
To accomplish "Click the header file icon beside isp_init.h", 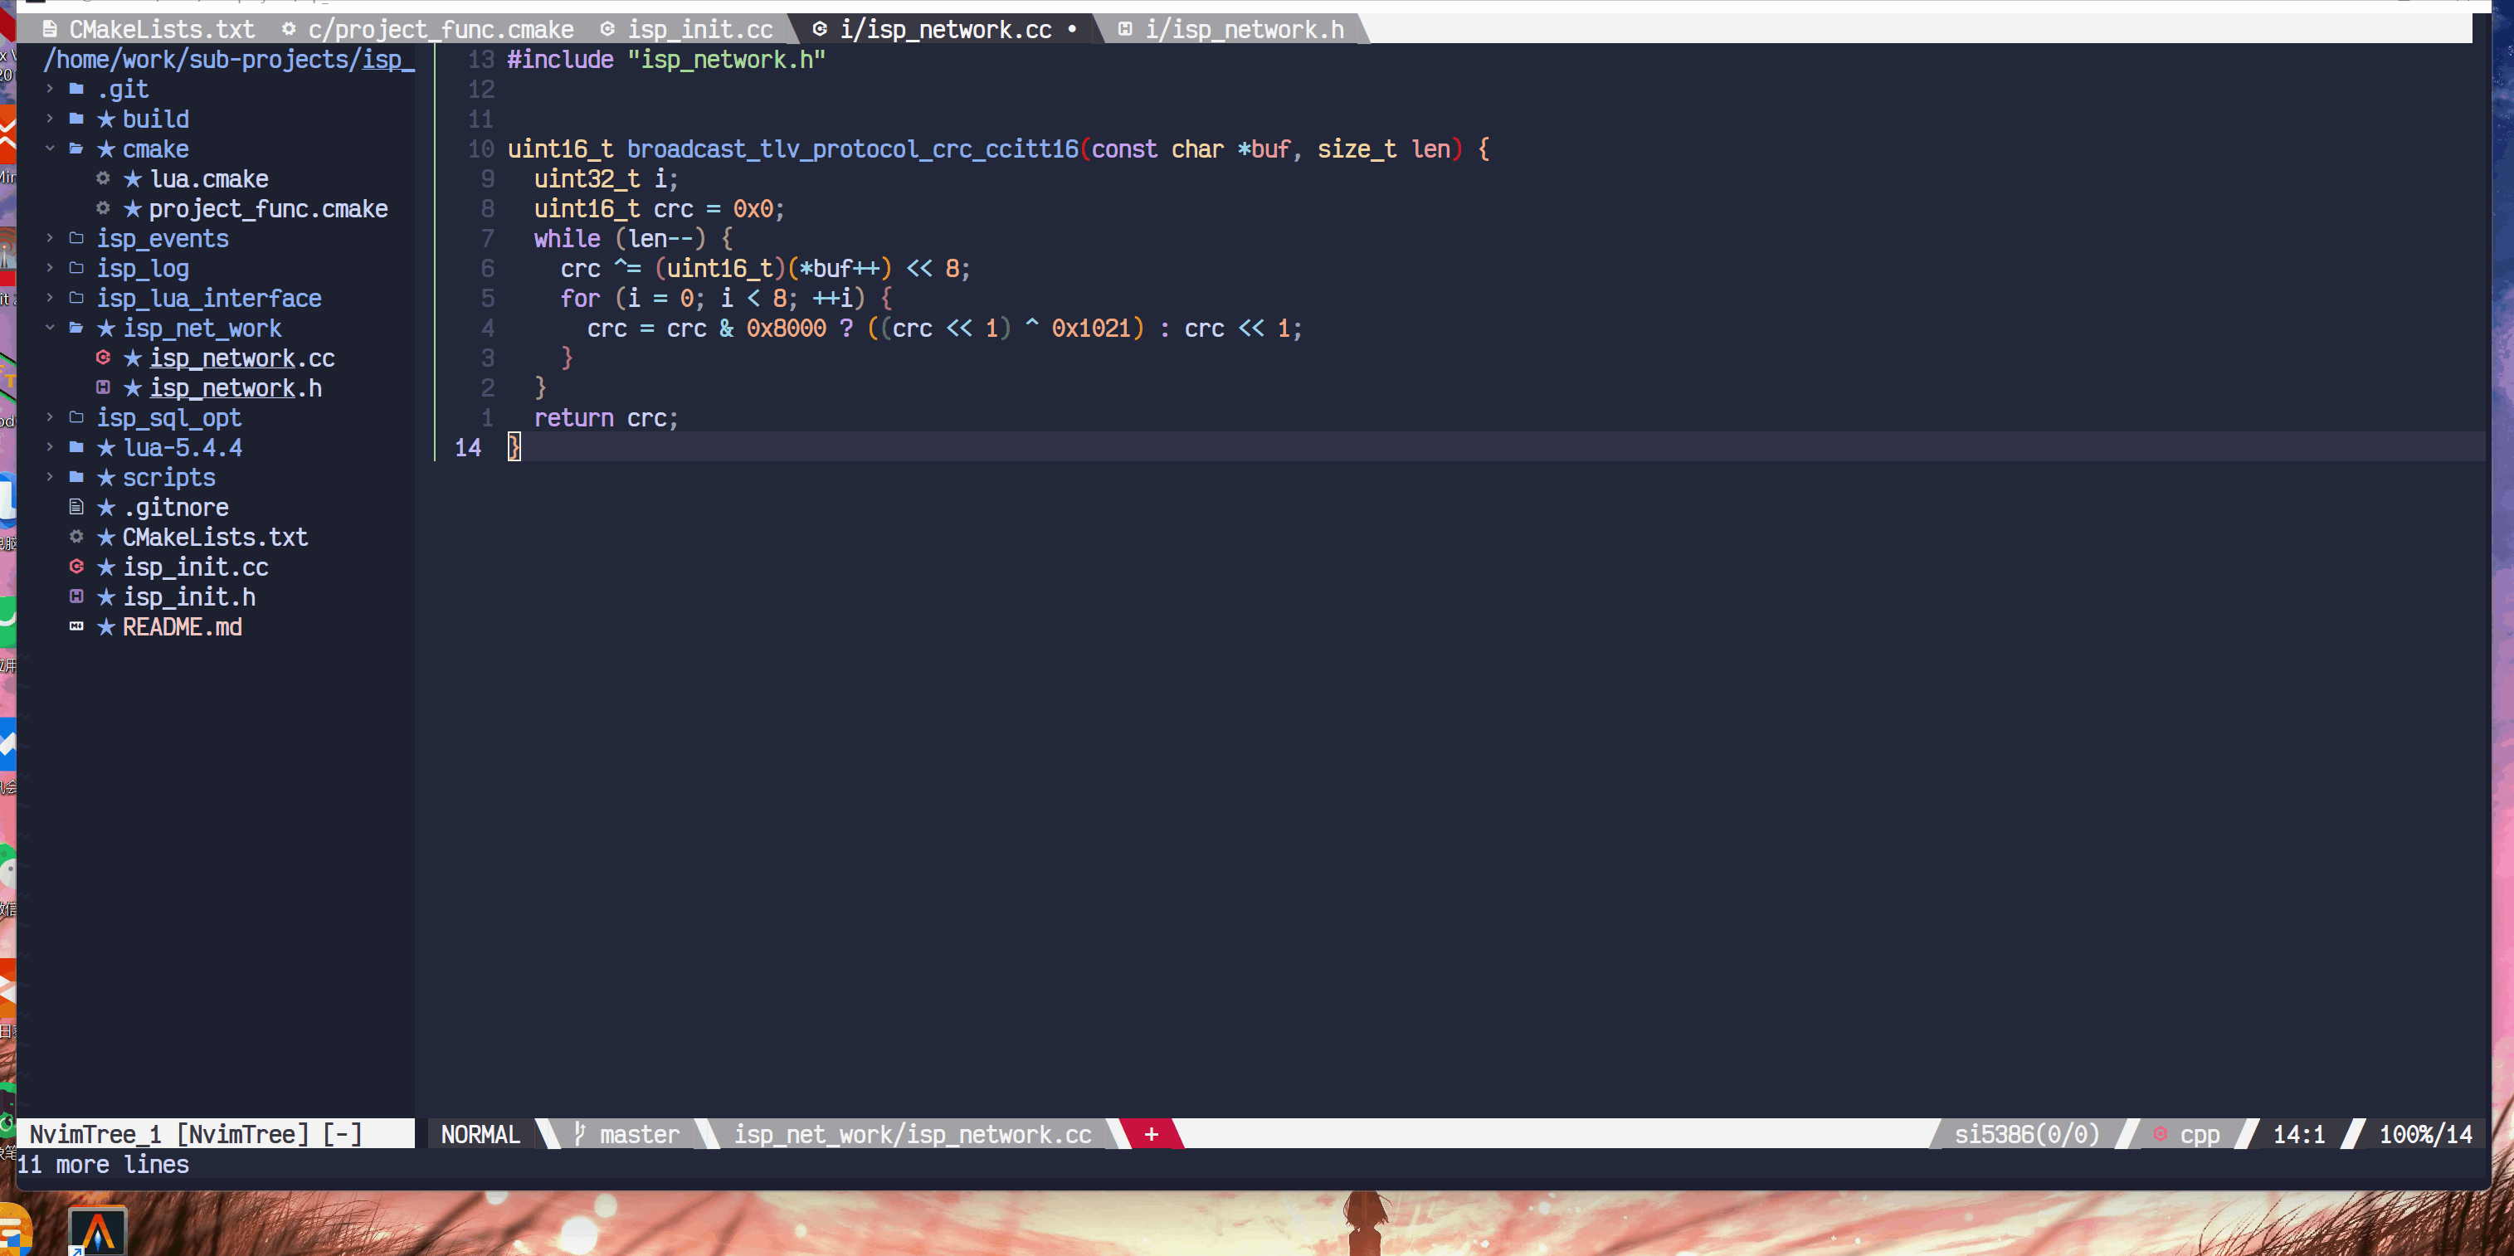I will point(77,596).
